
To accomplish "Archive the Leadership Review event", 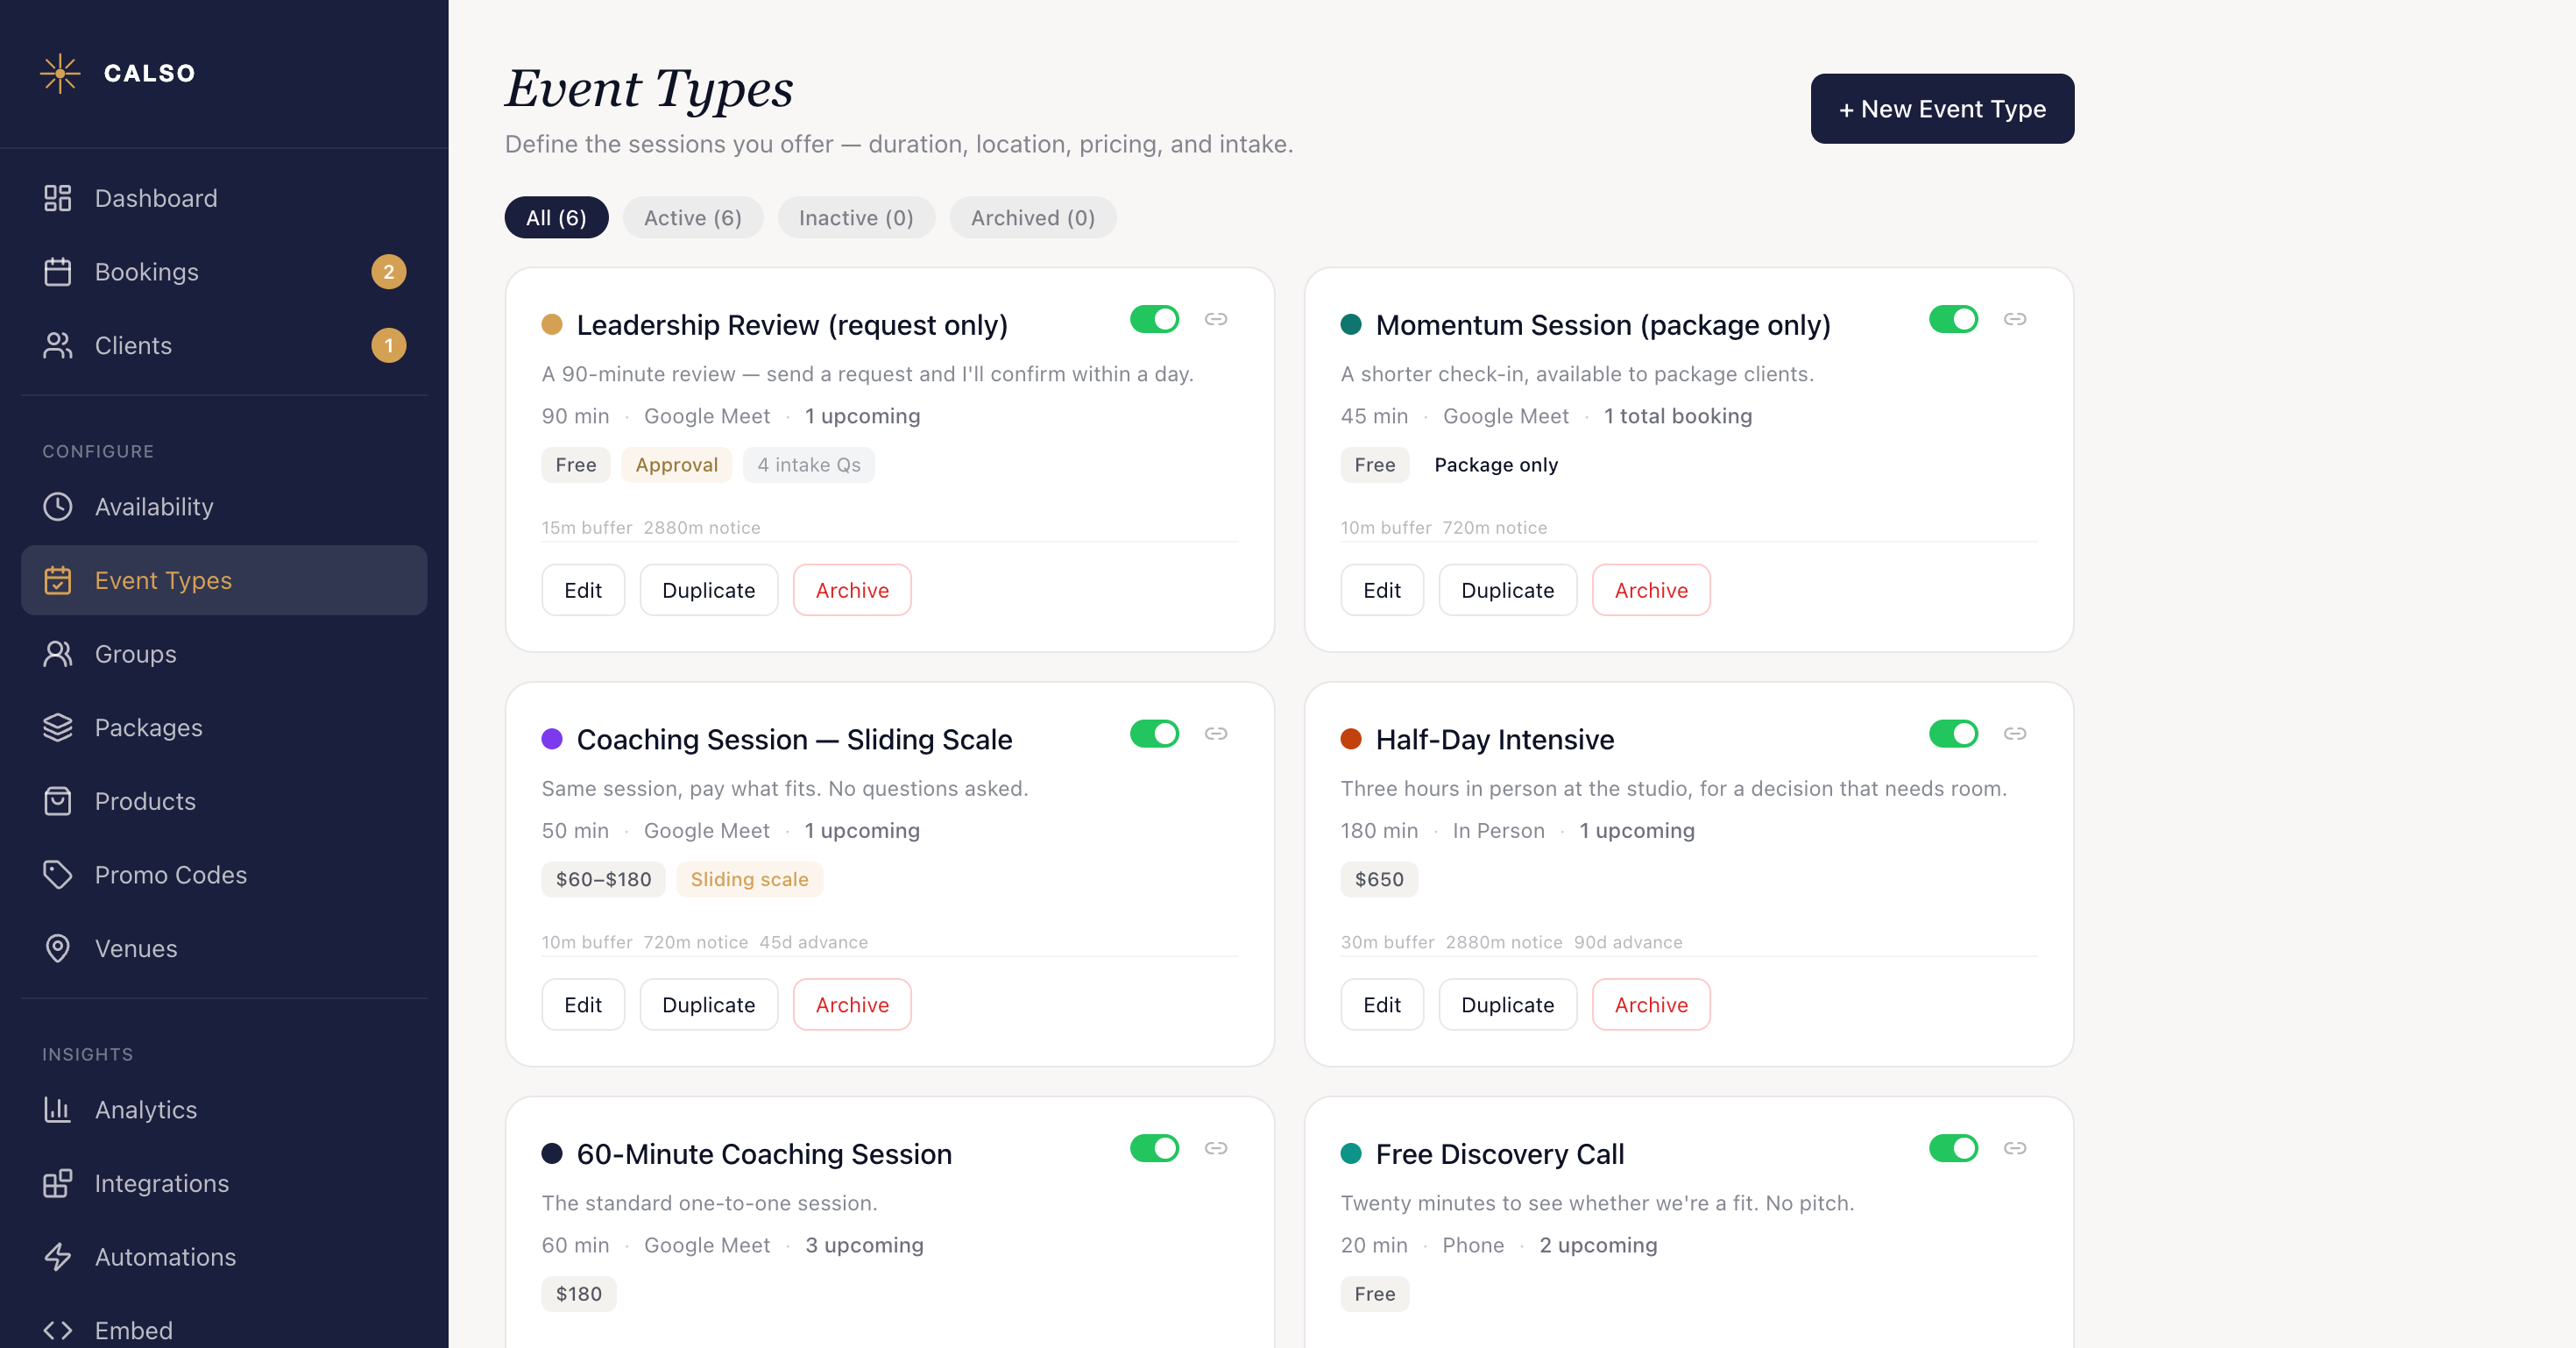I will 852,590.
